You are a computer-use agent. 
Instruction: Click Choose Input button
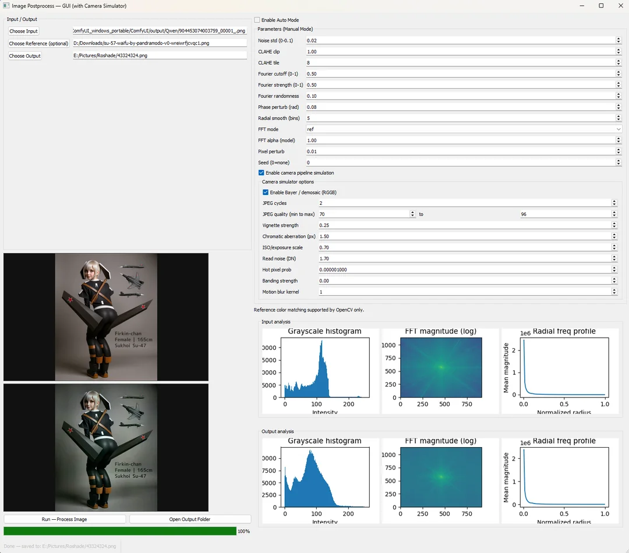tap(23, 31)
